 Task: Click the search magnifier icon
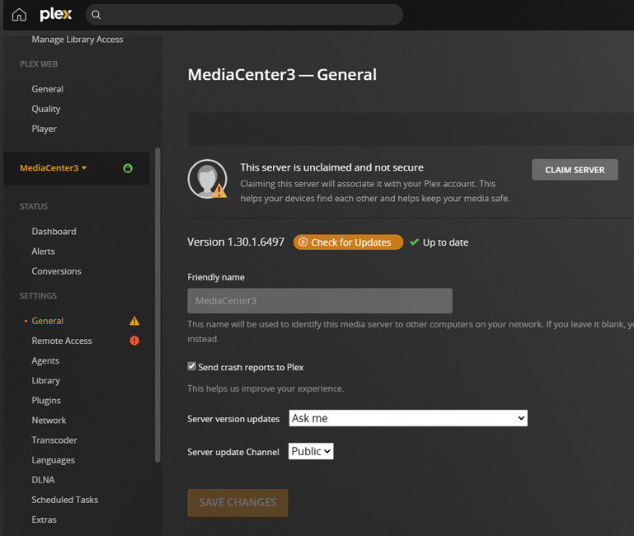pyautogui.click(x=96, y=15)
